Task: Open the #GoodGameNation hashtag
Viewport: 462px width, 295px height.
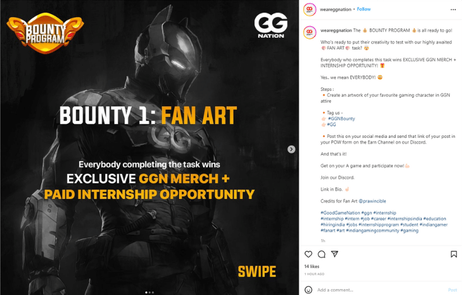Action: (341, 213)
